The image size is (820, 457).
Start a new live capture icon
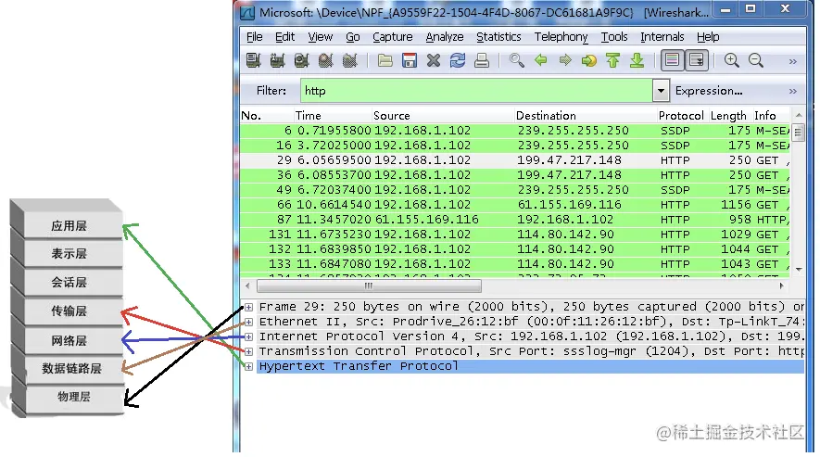301,61
